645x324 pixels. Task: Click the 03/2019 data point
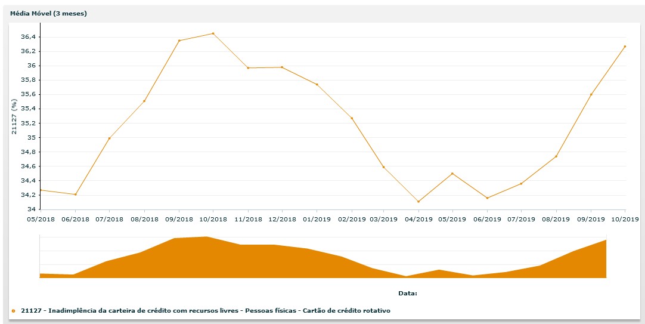point(383,167)
